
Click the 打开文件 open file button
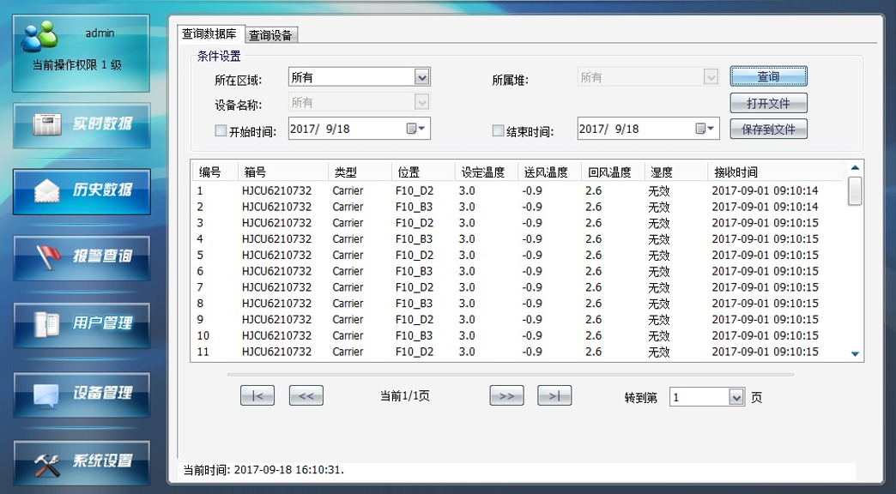pos(768,104)
